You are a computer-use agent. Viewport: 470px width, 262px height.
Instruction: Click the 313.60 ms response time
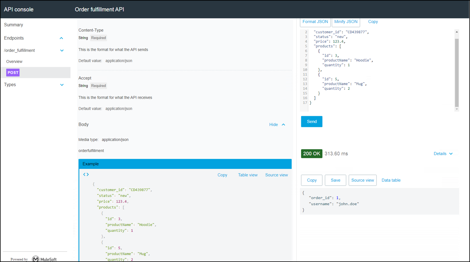pyautogui.click(x=336, y=154)
